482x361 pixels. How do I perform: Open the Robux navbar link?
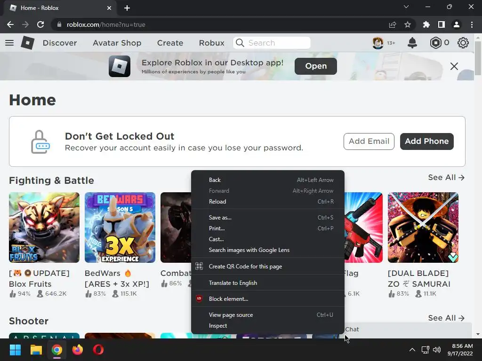tap(211, 43)
